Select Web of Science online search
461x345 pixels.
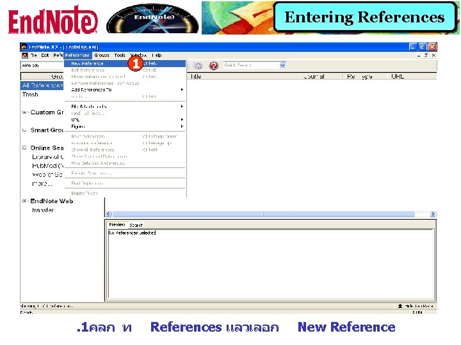[47, 174]
